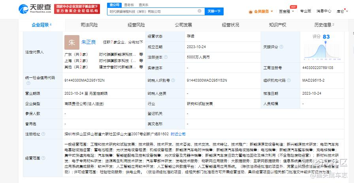The image size is (354, 183).
Task: Switch to the 查关系 search tab
Action: (x=143, y=5)
